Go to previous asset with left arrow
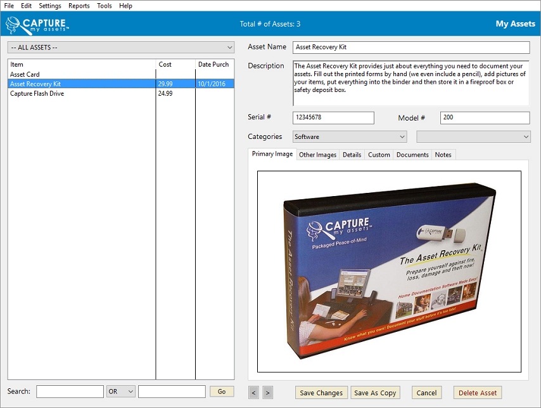This screenshot has height=408, width=541. 253,393
